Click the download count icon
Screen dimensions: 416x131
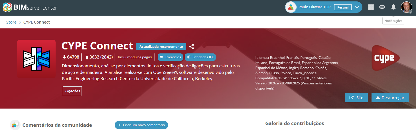[64, 57]
